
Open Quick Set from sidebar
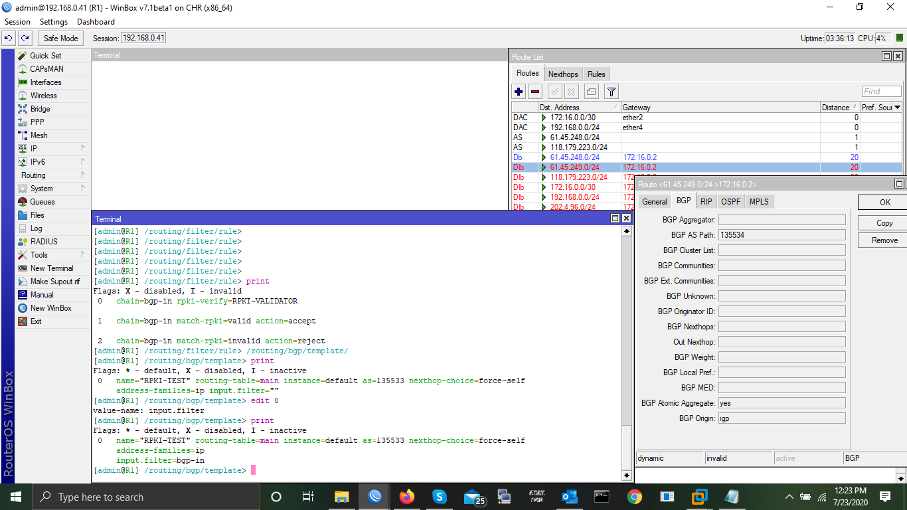[53, 56]
